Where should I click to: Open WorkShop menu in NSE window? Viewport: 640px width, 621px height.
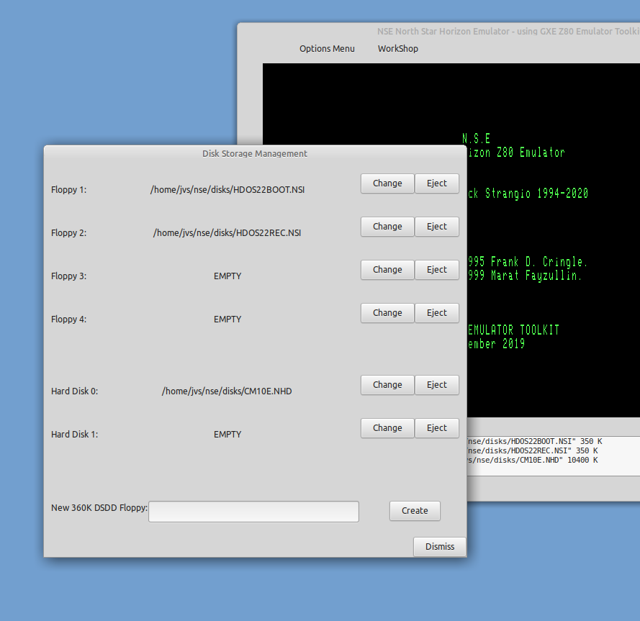[398, 48]
